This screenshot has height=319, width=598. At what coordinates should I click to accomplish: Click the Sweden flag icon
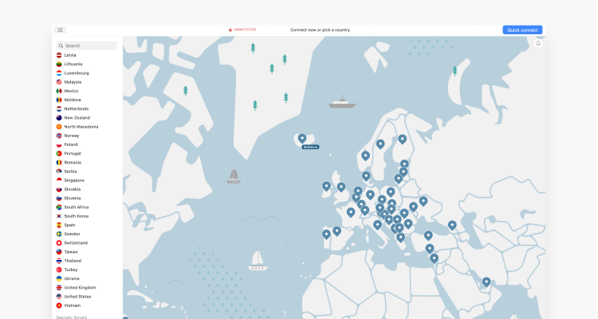[59, 234]
